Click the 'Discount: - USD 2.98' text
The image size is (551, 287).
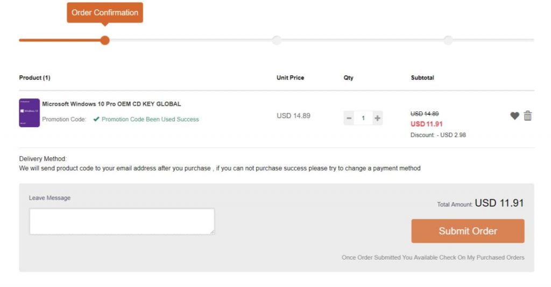click(x=438, y=135)
